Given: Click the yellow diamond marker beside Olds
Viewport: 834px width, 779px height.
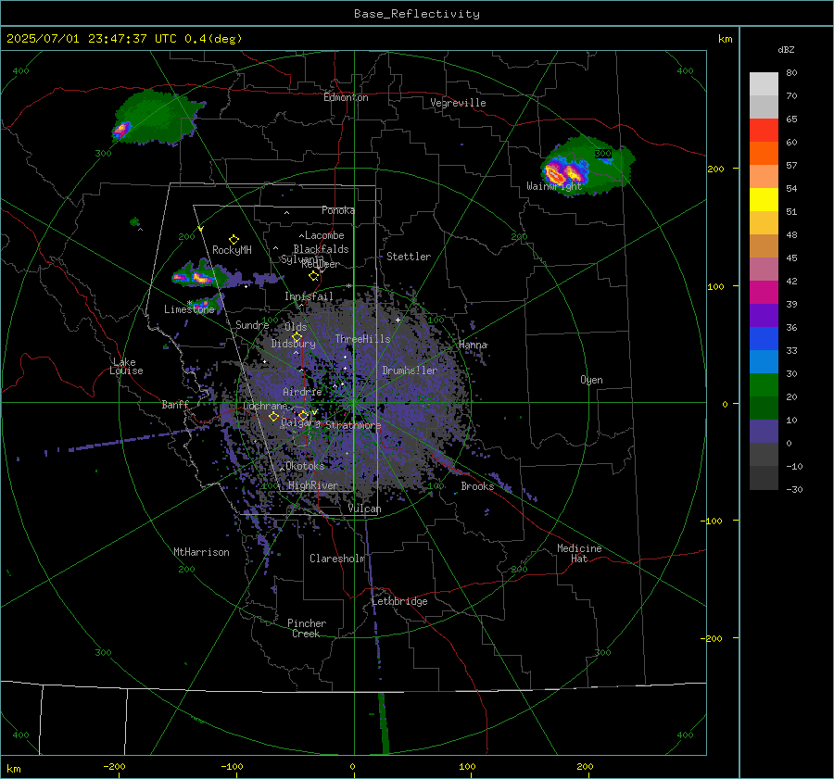Looking at the screenshot, I should click(x=297, y=336).
